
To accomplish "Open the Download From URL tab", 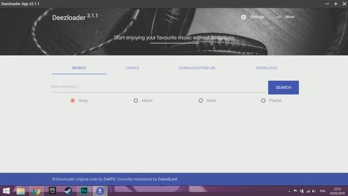I will coord(197,68).
